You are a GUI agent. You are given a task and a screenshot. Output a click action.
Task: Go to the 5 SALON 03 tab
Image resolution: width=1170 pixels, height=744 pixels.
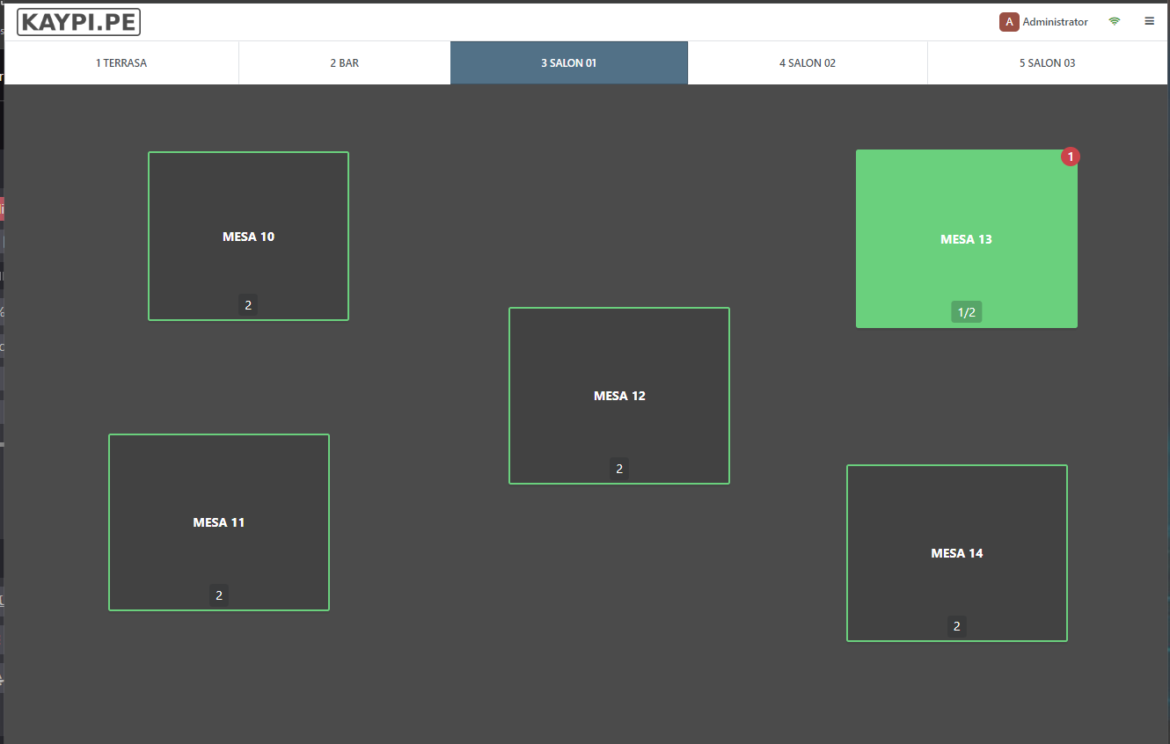(x=1047, y=63)
